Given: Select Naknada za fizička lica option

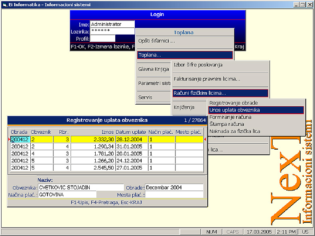Looking at the screenshot, I should coord(235,131).
